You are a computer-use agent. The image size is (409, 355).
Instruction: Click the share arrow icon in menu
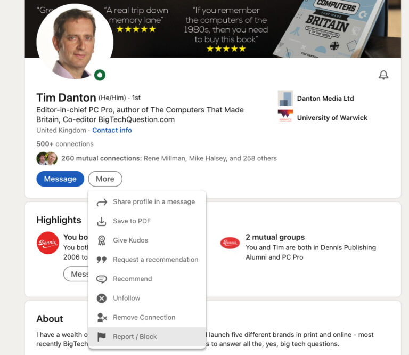[102, 202]
